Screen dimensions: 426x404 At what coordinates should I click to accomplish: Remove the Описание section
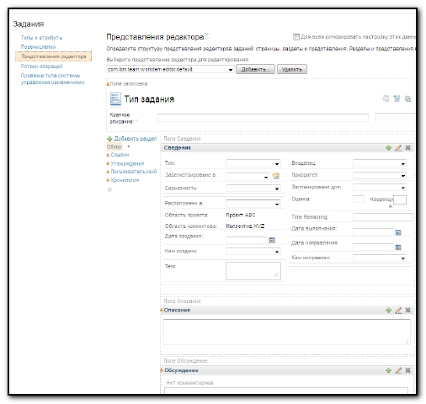pyautogui.click(x=407, y=310)
